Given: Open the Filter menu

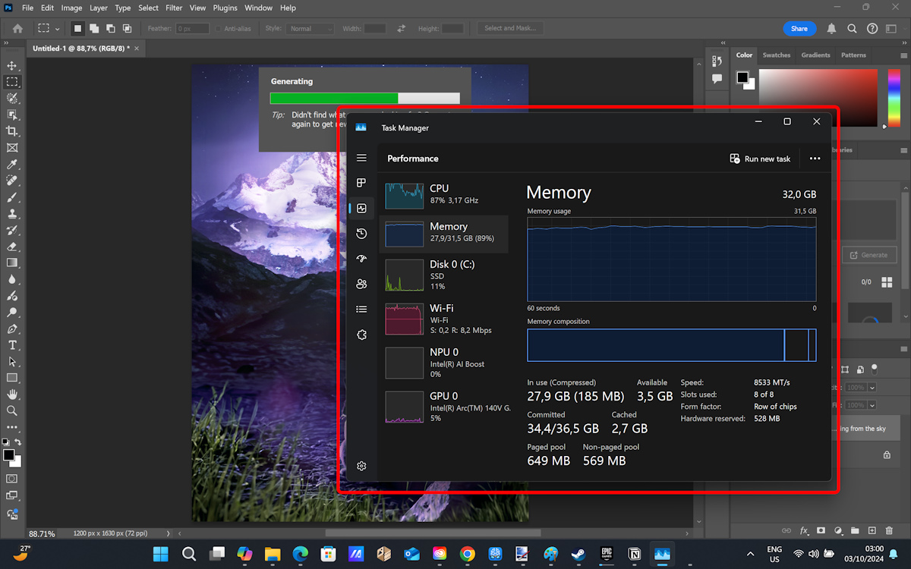Looking at the screenshot, I should tap(174, 8).
